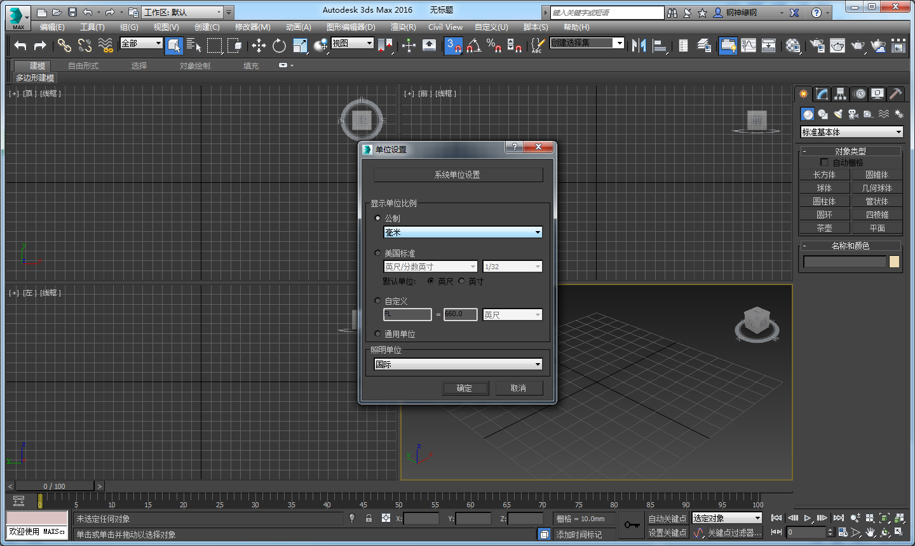Click the object color swatch
Screen dimensions: 915x546
click(894, 262)
